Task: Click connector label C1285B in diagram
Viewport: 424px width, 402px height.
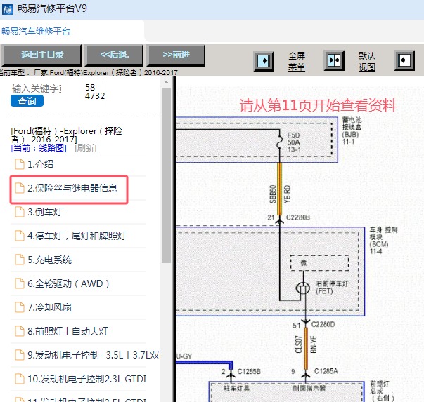Action: tap(249, 372)
